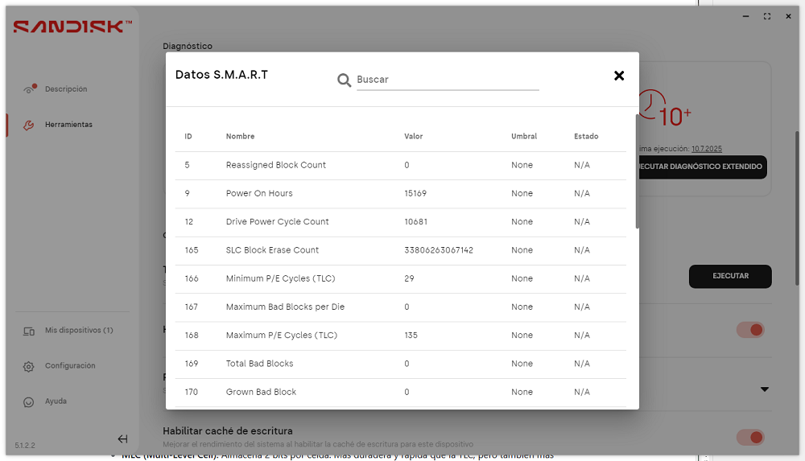Click the S.M.A.R.T dialog scrollbar
Screen dimensions: 805x461
pos(637,171)
